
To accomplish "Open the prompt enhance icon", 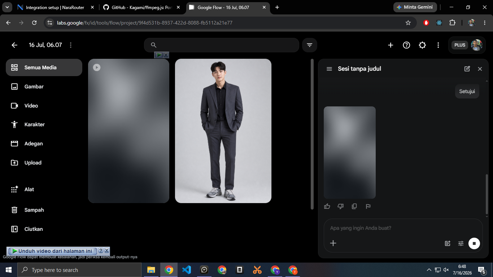I will 448,243.
